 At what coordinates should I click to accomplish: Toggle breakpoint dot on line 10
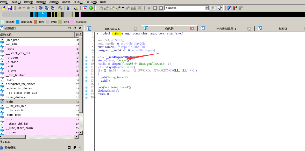(86, 64)
